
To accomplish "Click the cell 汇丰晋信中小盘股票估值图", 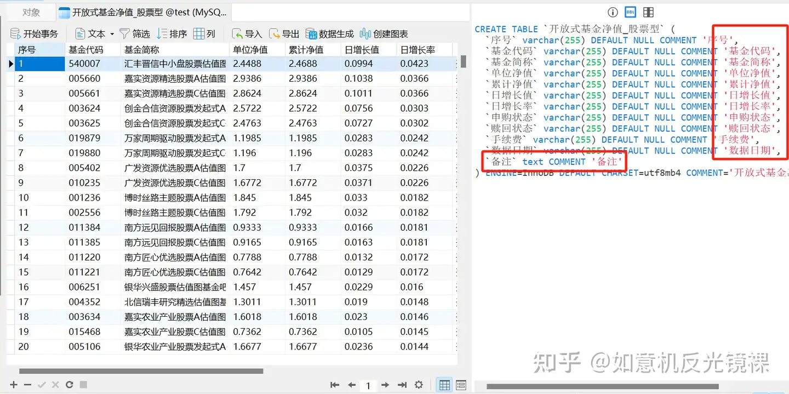I will tap(175, 64).
